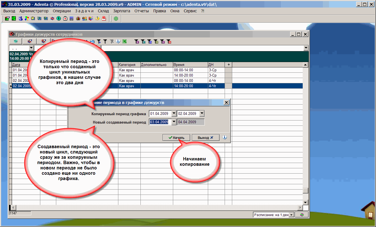Click the dollar sign icon in main toolbar
This screenshot has width=376, height=227.
pos(59,19)
